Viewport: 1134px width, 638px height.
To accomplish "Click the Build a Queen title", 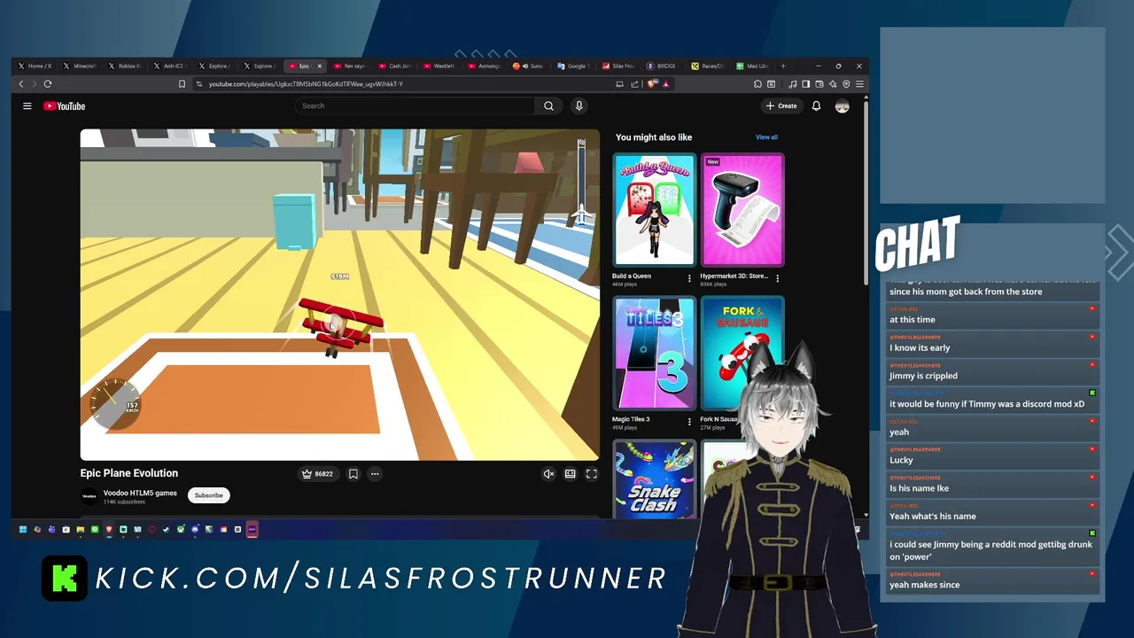I will 632,276.
